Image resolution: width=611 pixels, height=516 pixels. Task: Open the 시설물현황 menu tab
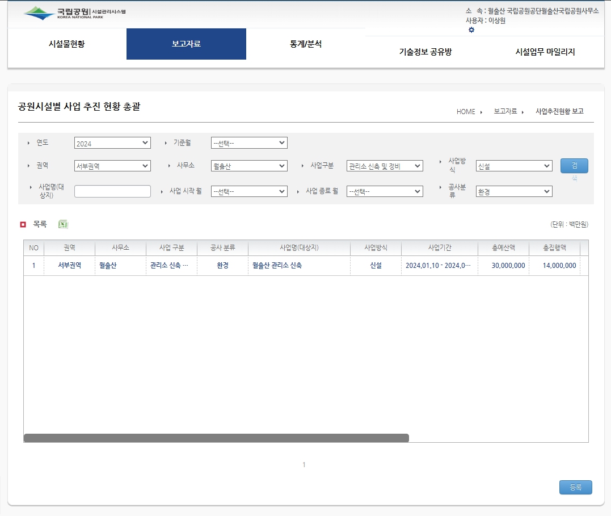pyautogui.click(x=66, y=44)
